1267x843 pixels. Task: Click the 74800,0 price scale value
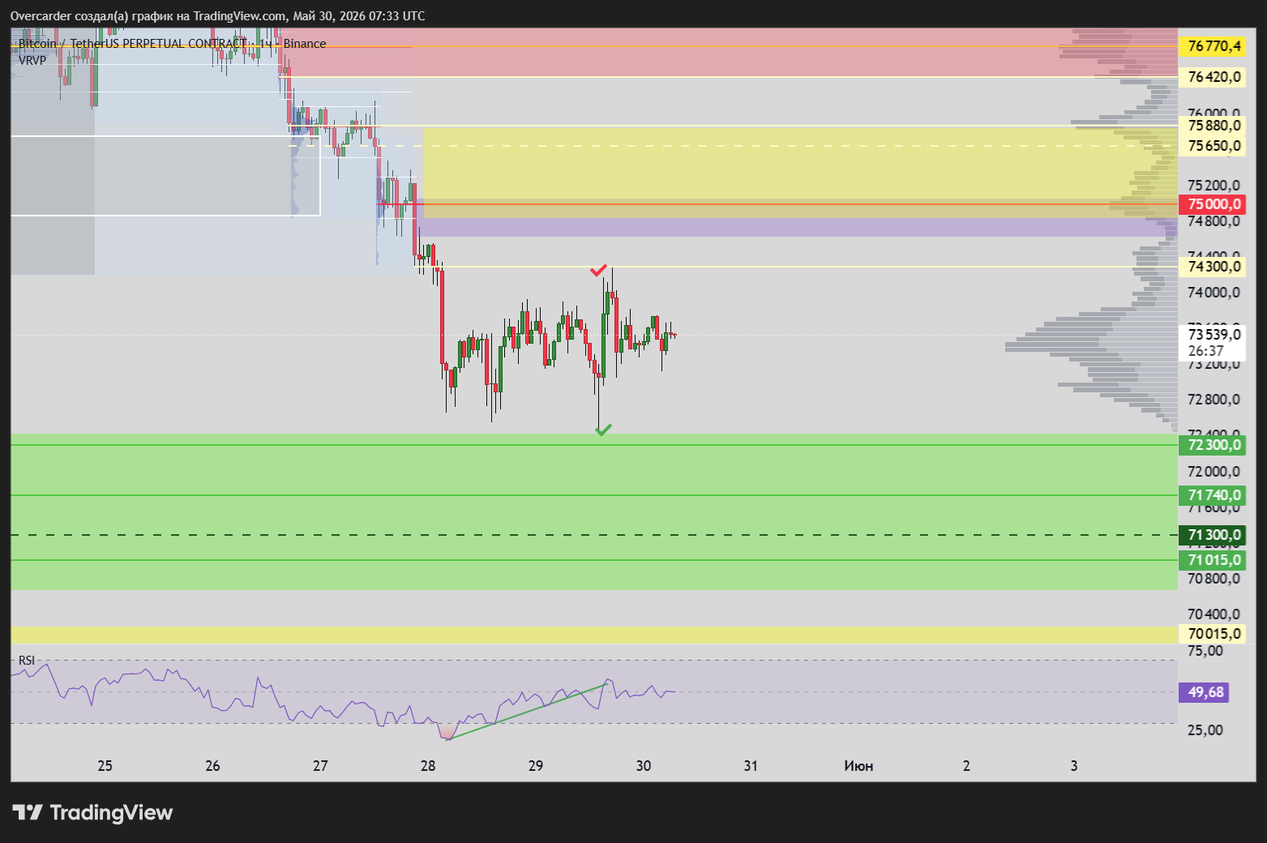(1213, 221)
